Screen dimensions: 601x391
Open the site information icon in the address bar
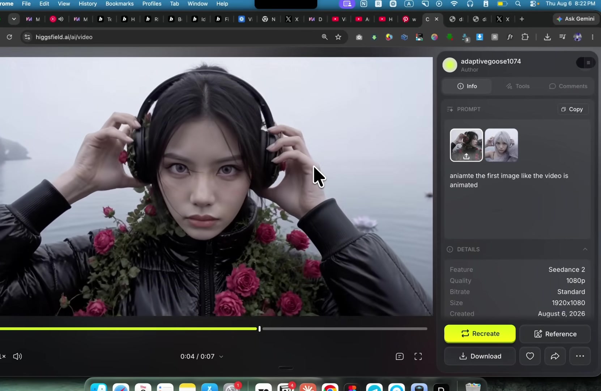(x=27, y=37)
